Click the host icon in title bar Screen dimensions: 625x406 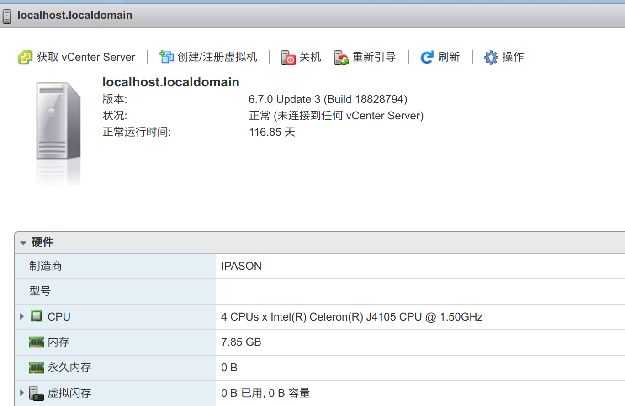pos(7,16)
